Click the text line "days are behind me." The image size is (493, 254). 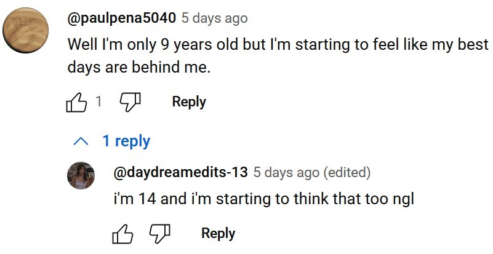(138, 67)
